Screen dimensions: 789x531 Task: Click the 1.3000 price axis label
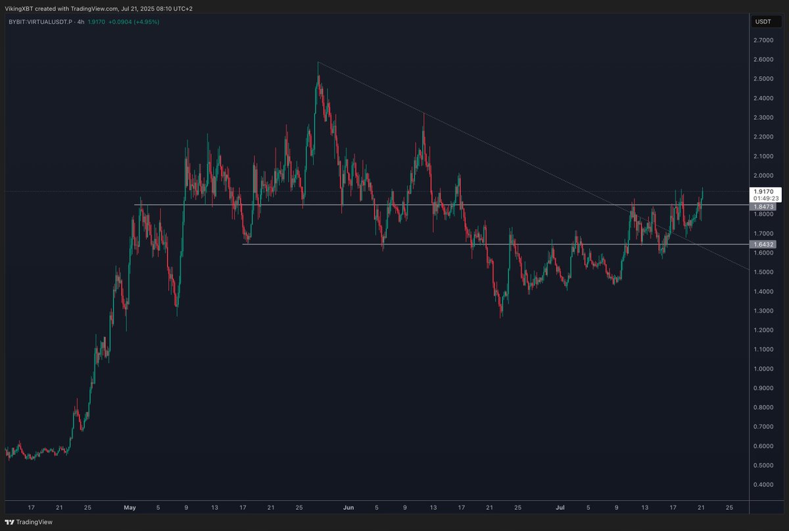[763, 311]
